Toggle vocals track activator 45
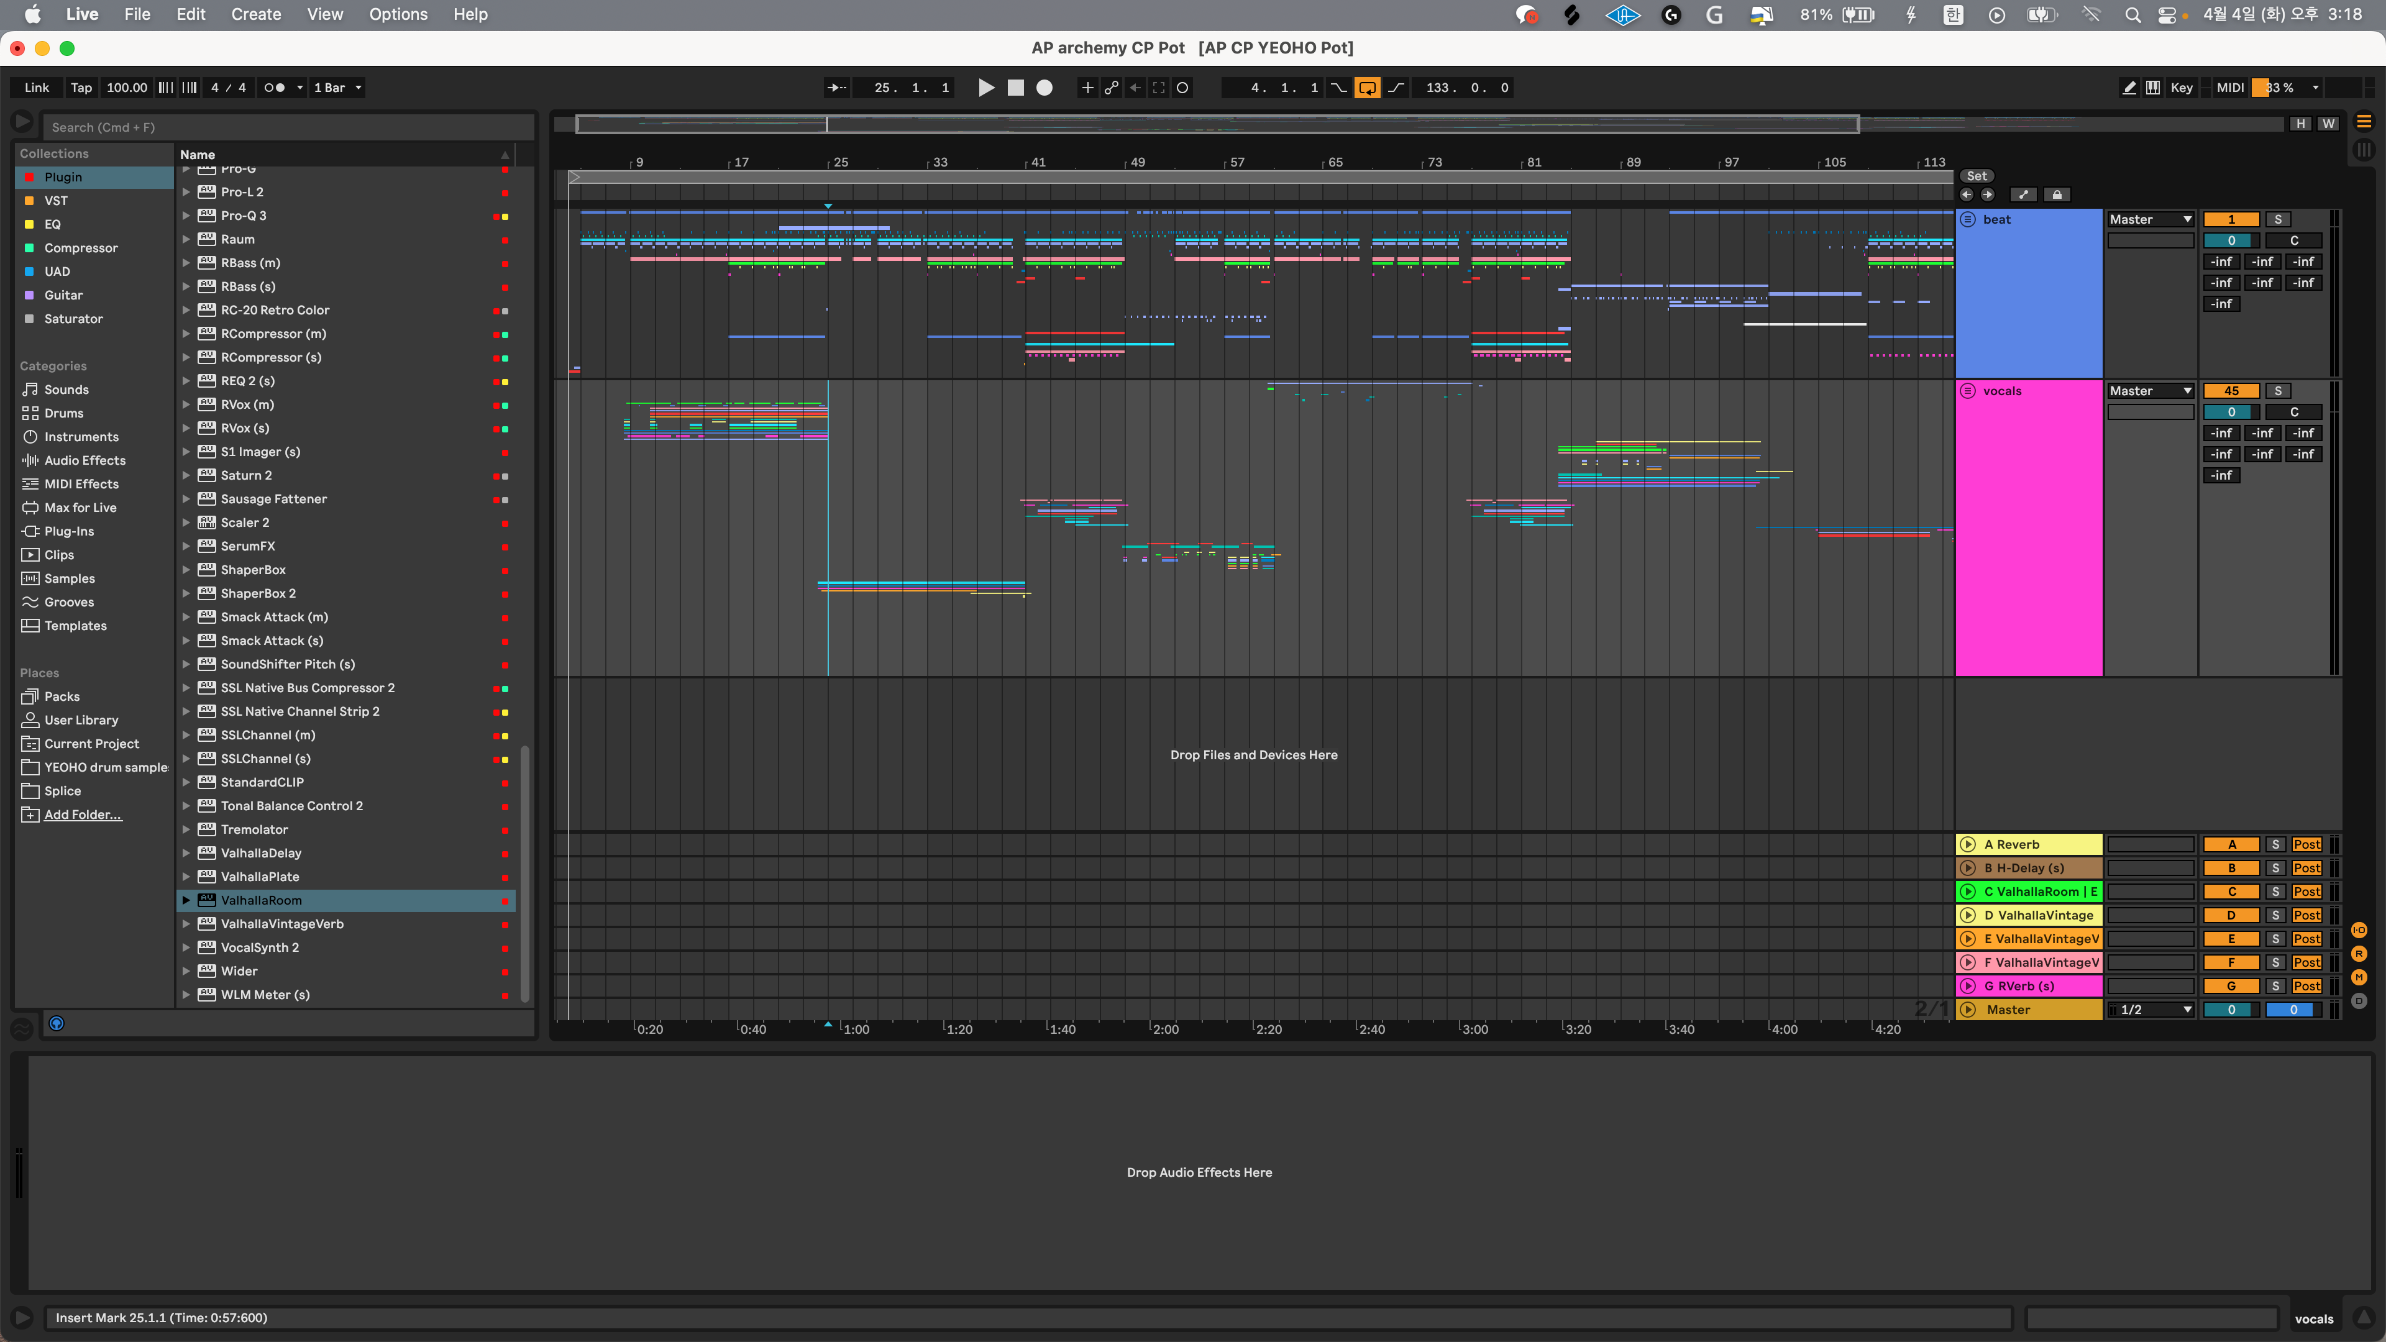The height and width of the screenshot is (1342, 2386). [x=2231, y=391]
